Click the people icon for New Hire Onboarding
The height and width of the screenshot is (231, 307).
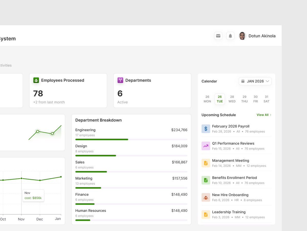coord(206,197)
